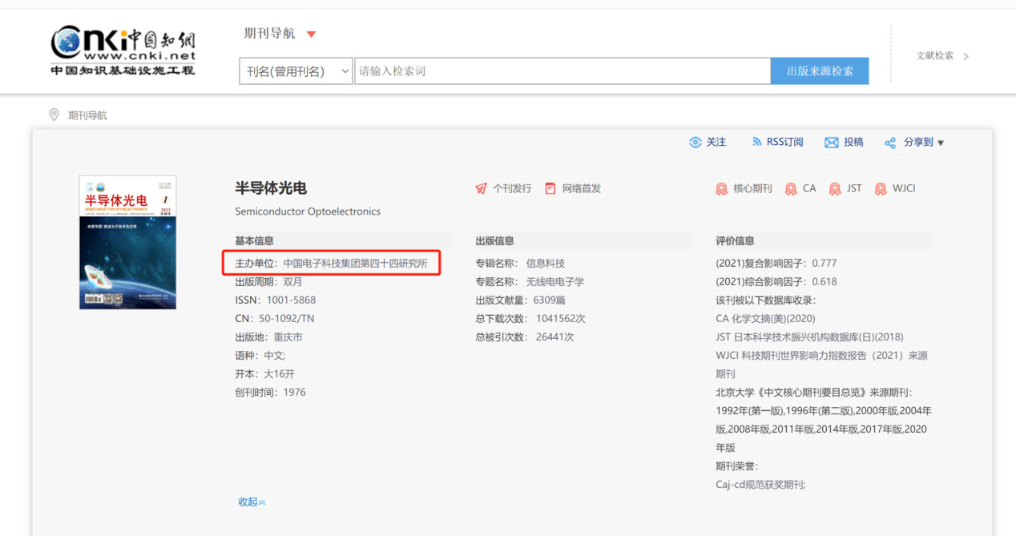
Task: Click the CNKI logo
Action: point(123,51)
